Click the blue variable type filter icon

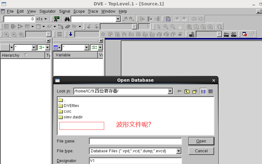click(x=56, y=47)
